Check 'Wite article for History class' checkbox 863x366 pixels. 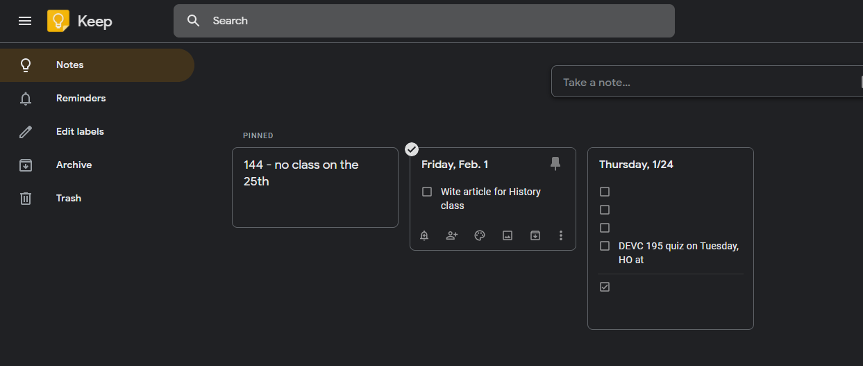tap(427, 192)
